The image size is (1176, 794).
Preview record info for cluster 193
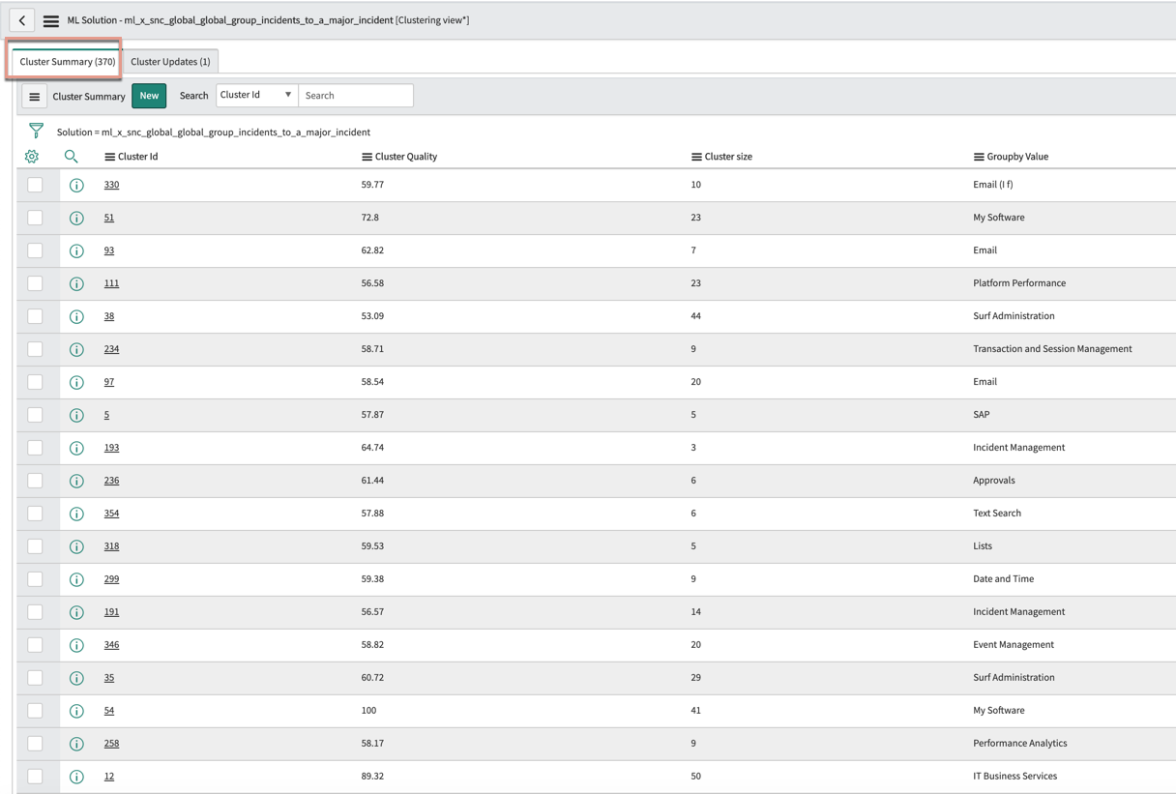click(76, 448)
